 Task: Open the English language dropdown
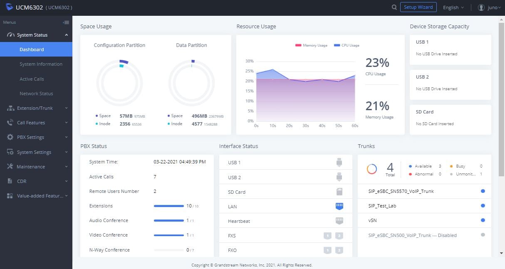[x=453, y=7]
